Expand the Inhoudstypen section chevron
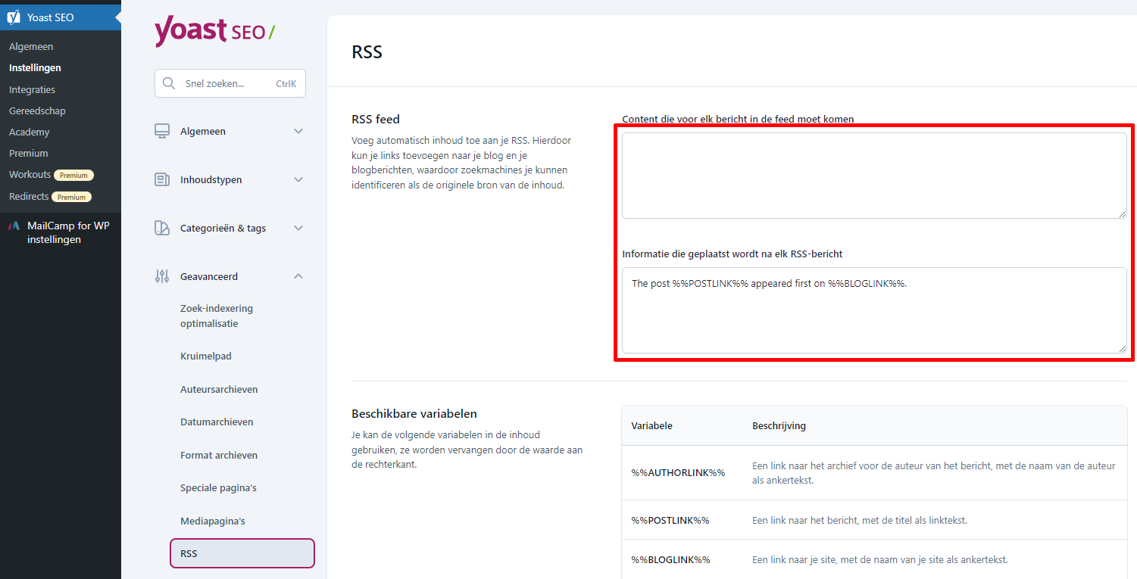 click(298, 179)
